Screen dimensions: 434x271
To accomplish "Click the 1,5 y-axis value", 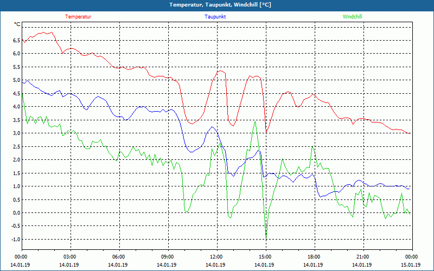I will tap(17, 173).
